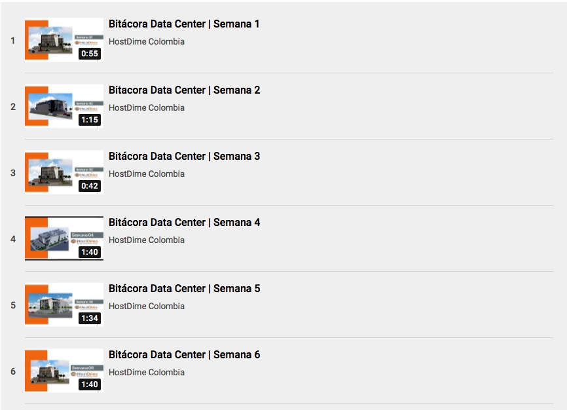Viewport: 567px width, 410px height.
Task: Click title 'Bitácora Data Center | Semana 6'
Action: point(185,355)
